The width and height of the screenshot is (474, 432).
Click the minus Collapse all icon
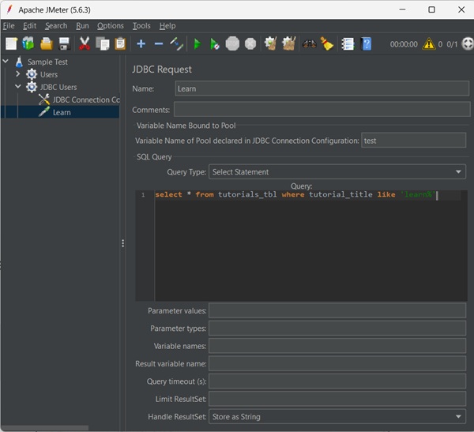tap(158, 44)
